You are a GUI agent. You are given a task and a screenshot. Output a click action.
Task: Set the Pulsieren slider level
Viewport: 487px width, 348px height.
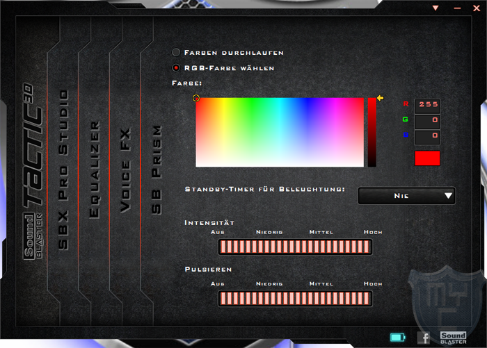click(x=295, y=299)
